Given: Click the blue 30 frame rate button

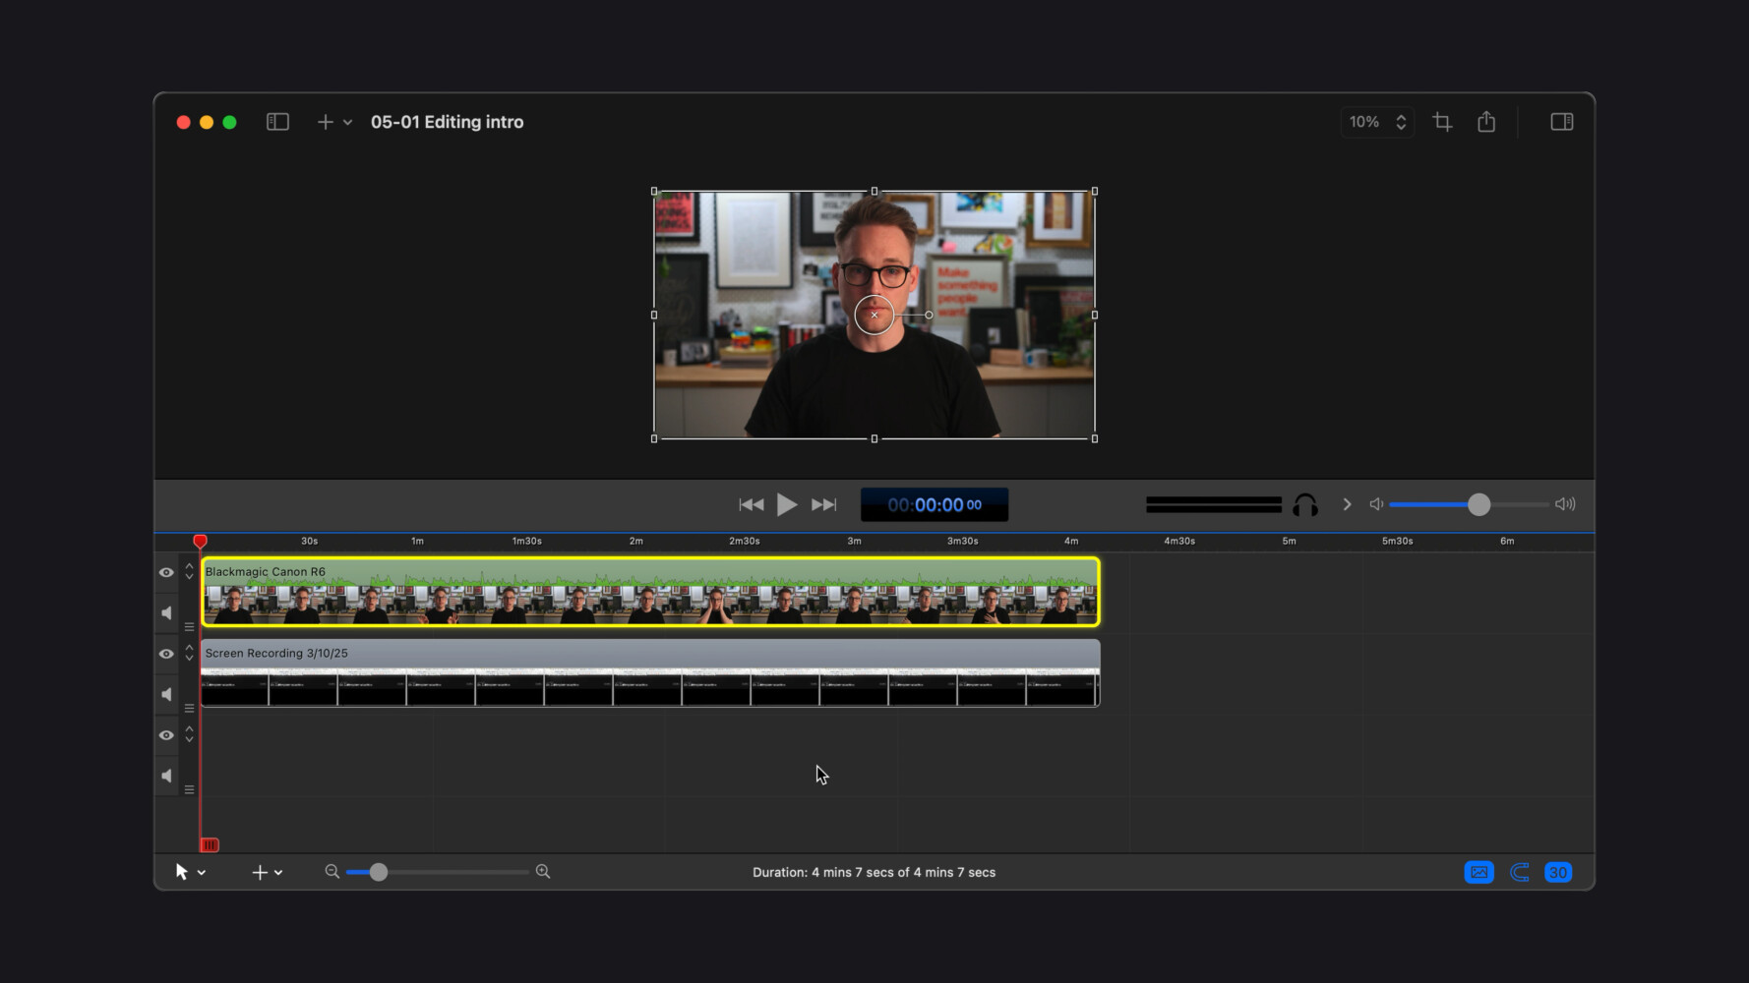Looking at the screenshot, I should pos(1558,872).
